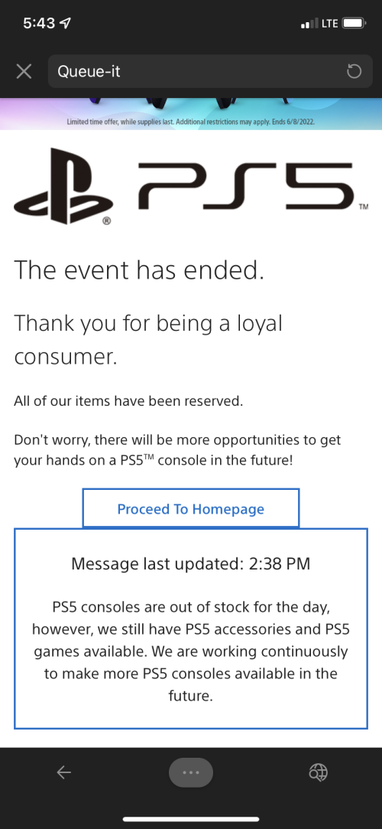Image resolution: width=382 pixels, height=829 pixels.
Task: Tap the 5:43 clock in status bar
Action: point(40,24)
